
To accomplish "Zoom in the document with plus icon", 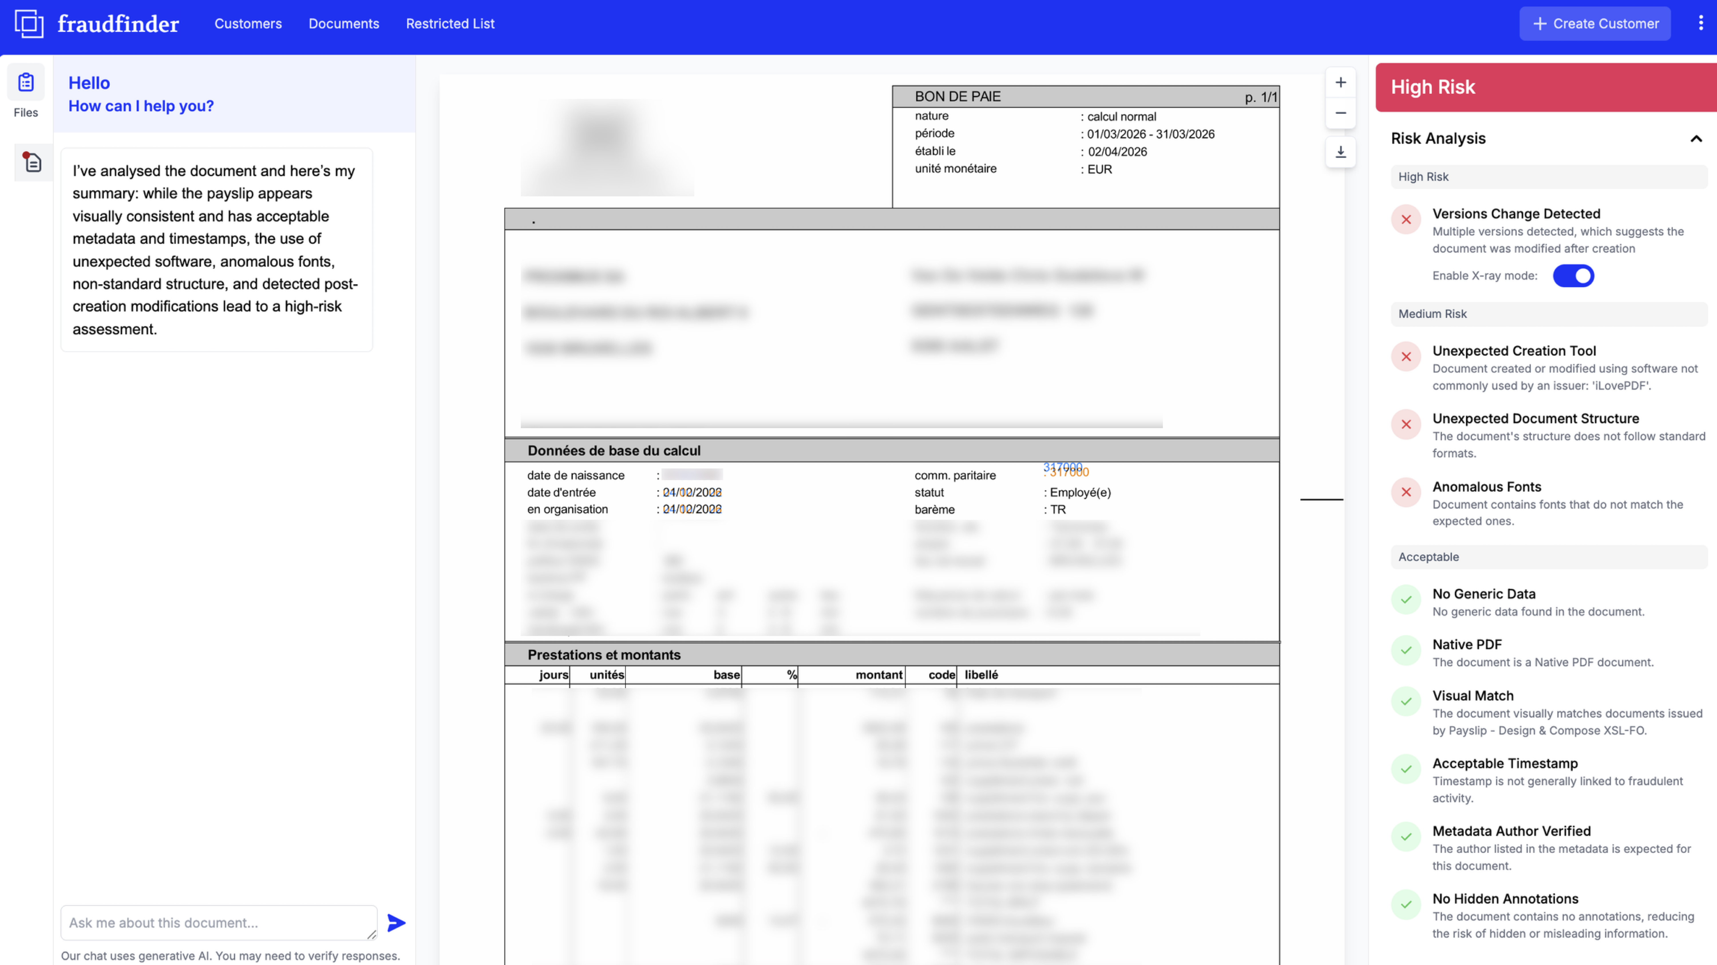I will click(x=1340, y=83).
